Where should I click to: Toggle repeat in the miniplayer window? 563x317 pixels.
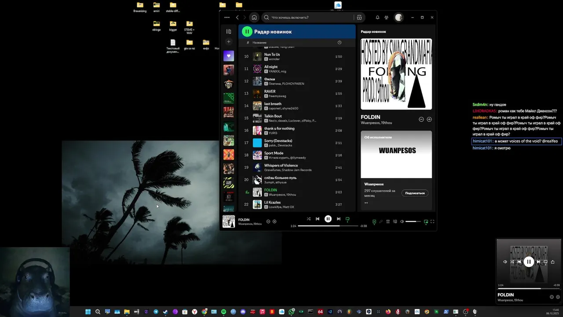(545, 262)
